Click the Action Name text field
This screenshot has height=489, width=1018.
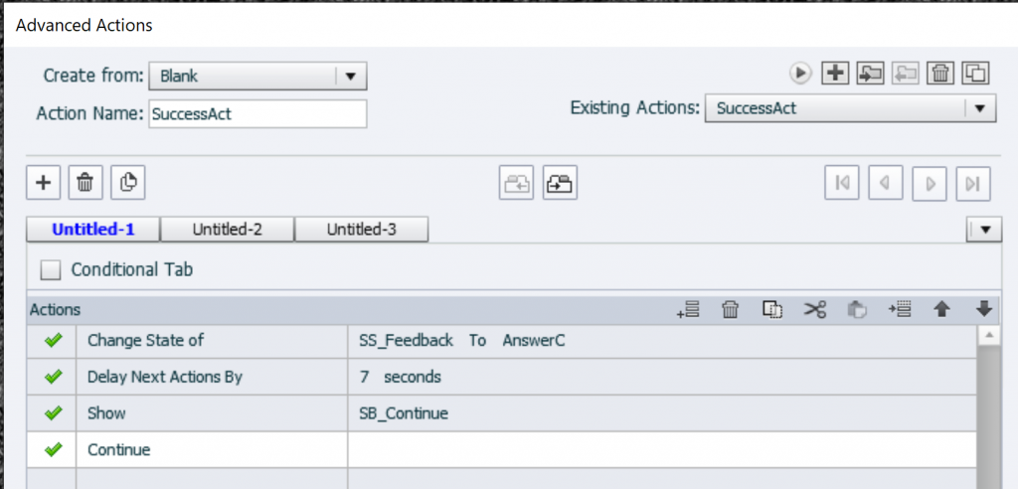point(257,113)
